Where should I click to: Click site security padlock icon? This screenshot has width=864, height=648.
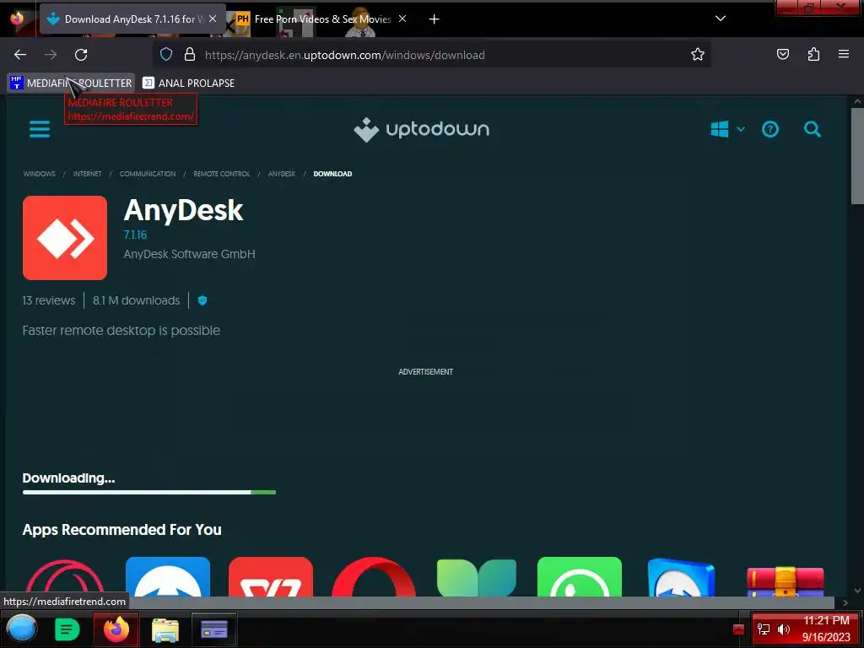(x=190, y=55)
